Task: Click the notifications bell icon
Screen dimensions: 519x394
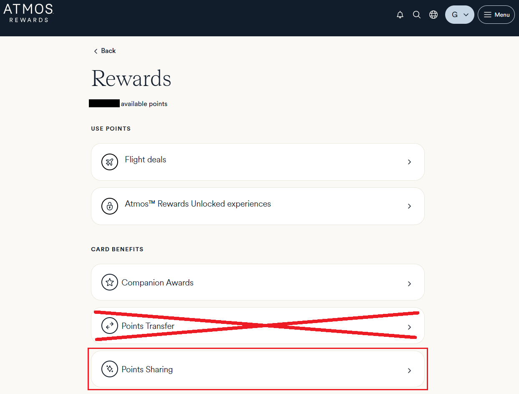Action: [x=400, y=15]
